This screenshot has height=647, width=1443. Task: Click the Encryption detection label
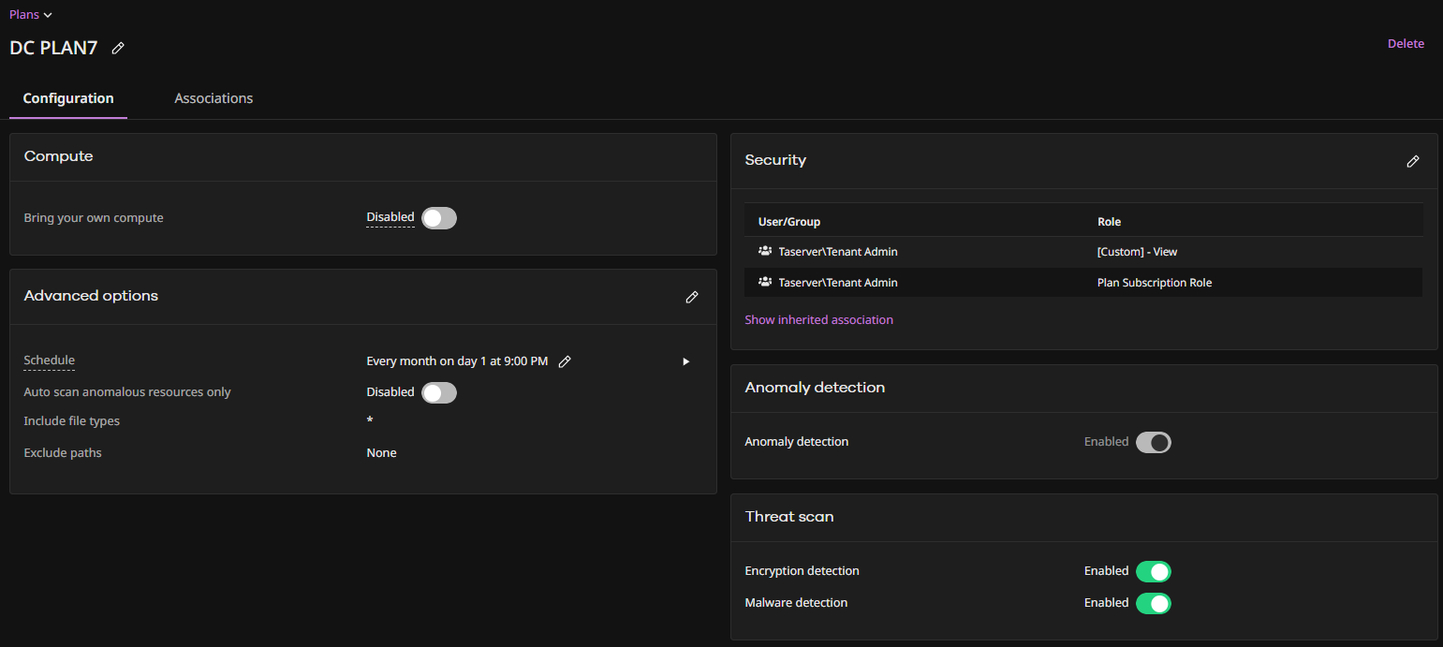click(x=802, y=571)
